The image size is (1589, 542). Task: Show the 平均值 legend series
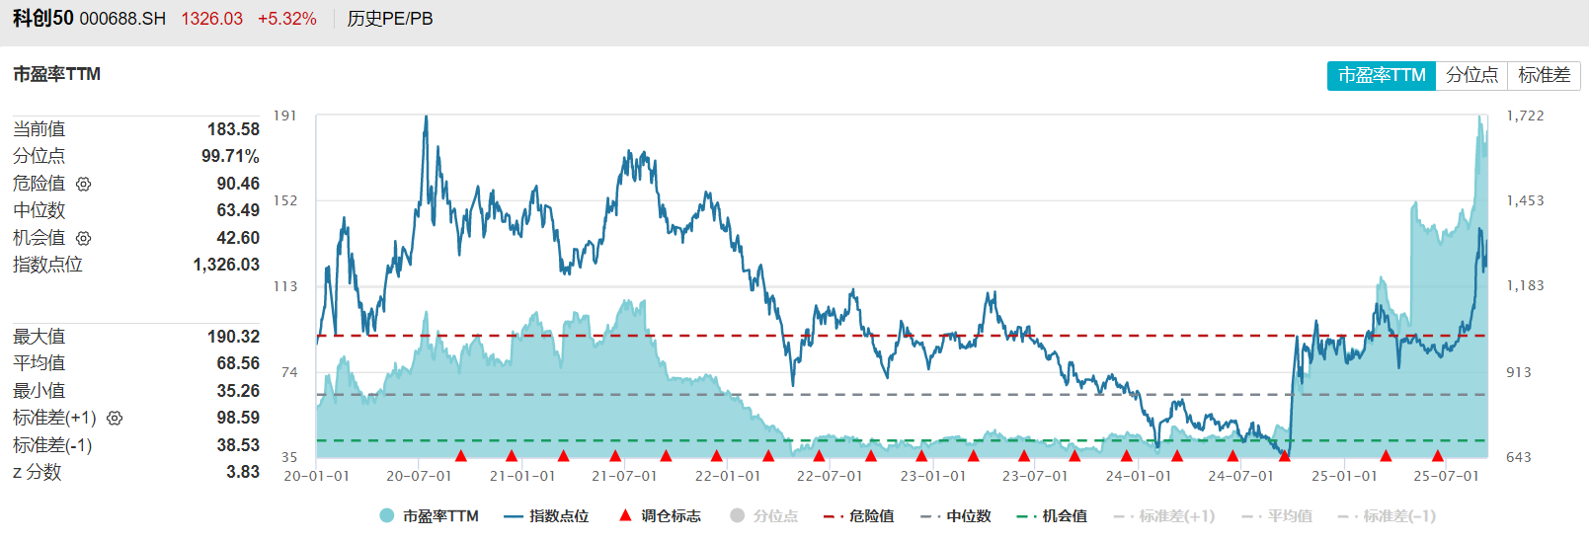click(1277, 516)
